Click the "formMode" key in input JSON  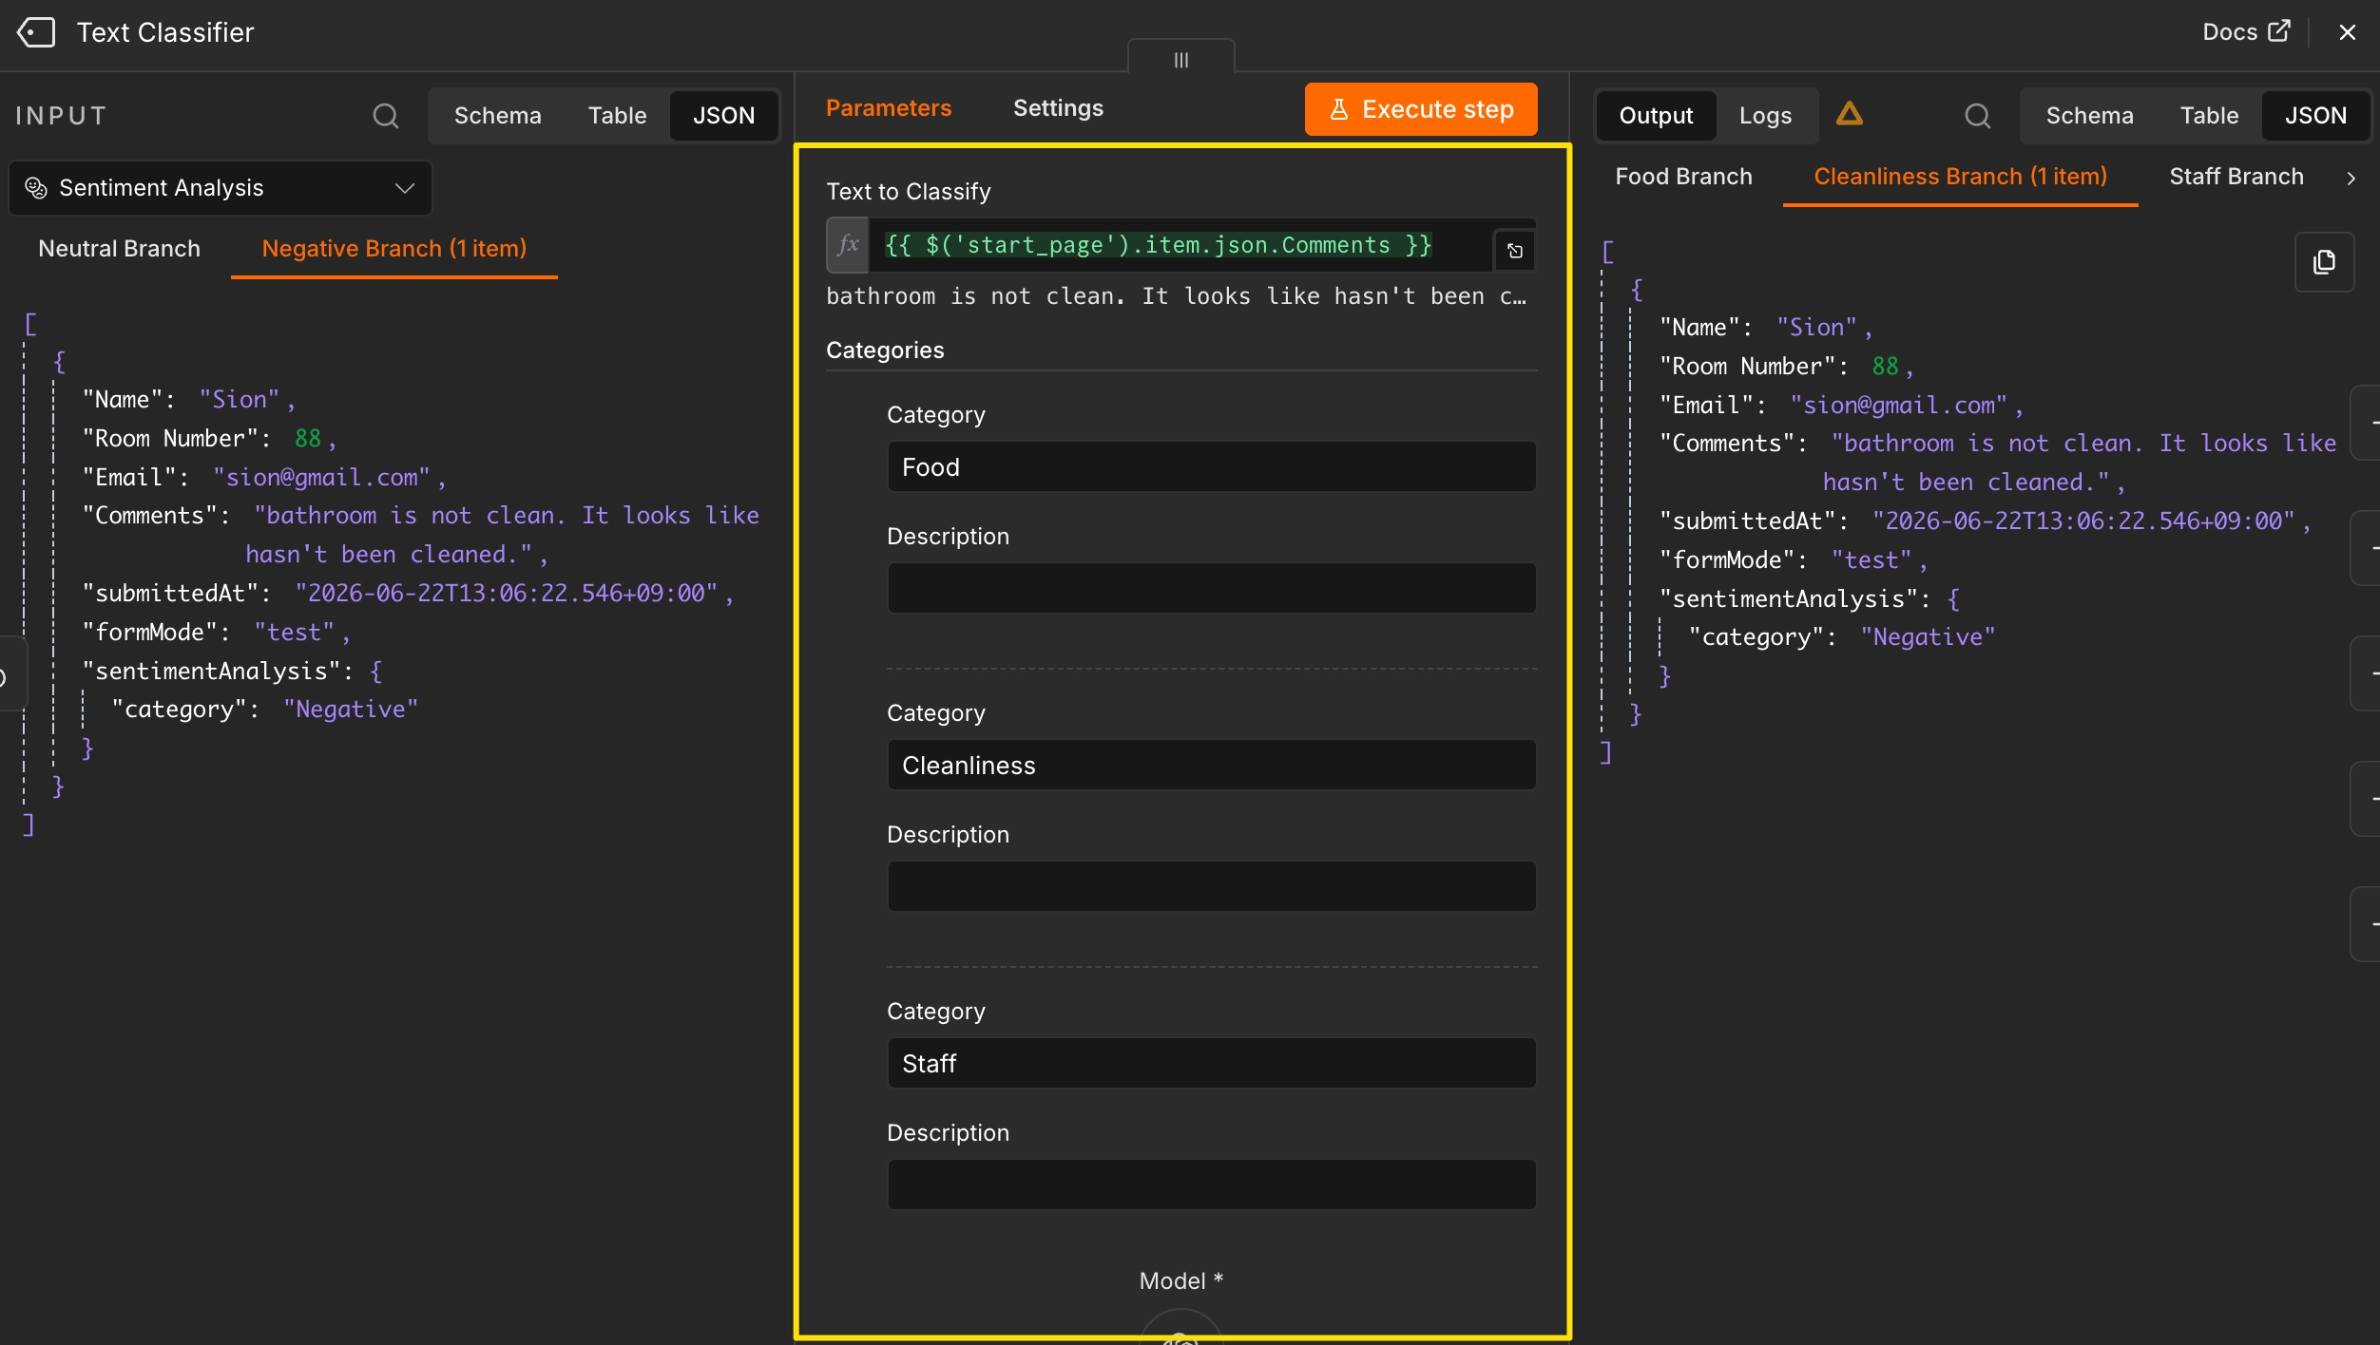pos(148,633)
